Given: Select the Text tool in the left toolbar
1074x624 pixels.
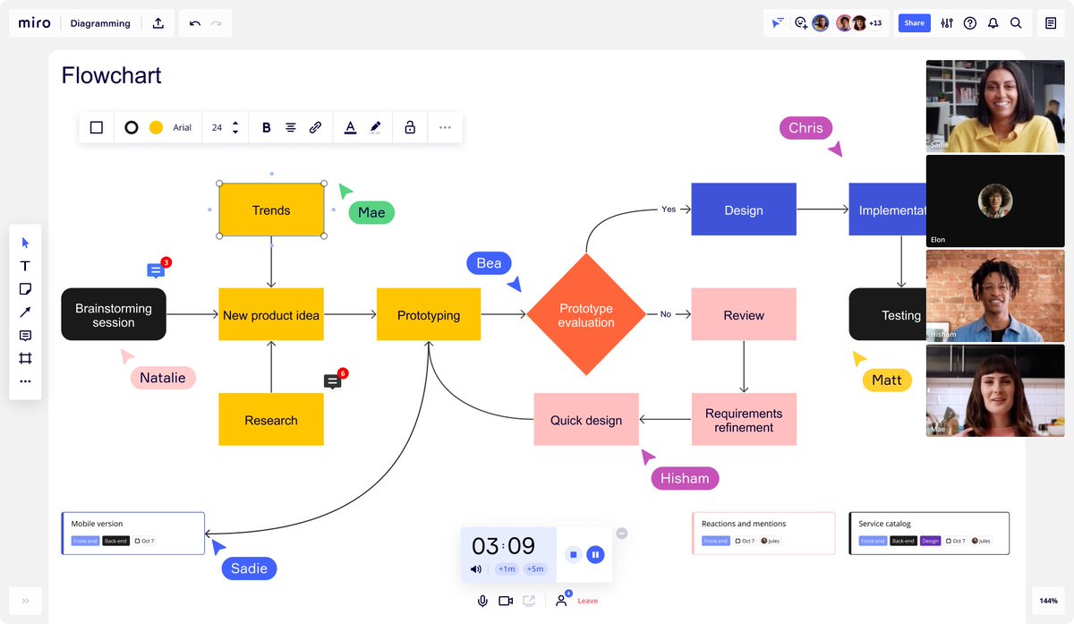Looking at the screenshot, I should tap(25, 265).
